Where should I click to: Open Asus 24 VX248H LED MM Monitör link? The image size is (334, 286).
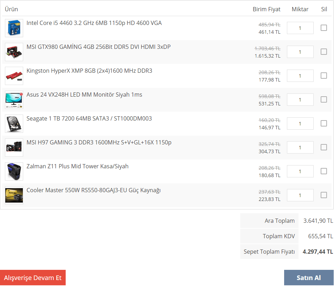(84, 95)
